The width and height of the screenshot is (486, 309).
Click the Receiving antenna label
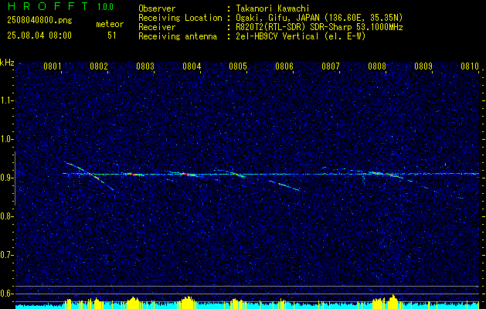click(178, 36)
